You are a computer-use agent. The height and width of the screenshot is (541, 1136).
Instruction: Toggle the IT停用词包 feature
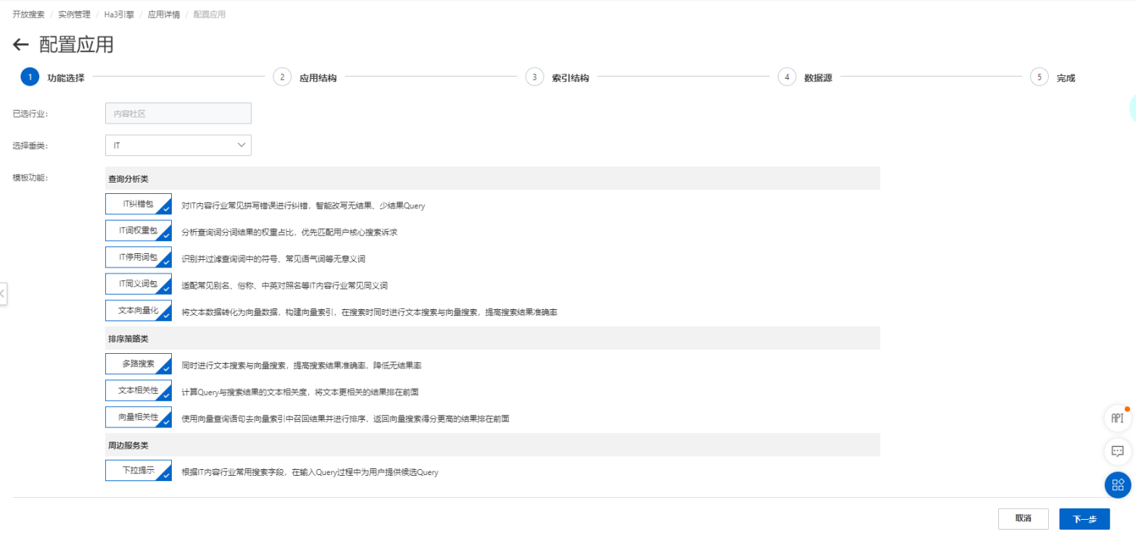(x=139, y=258)
